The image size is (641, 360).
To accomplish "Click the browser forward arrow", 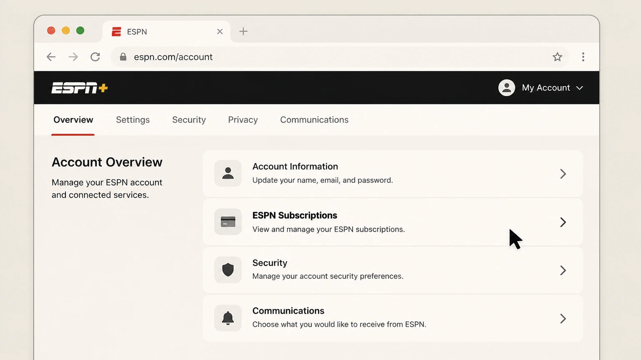I will 73,57.
